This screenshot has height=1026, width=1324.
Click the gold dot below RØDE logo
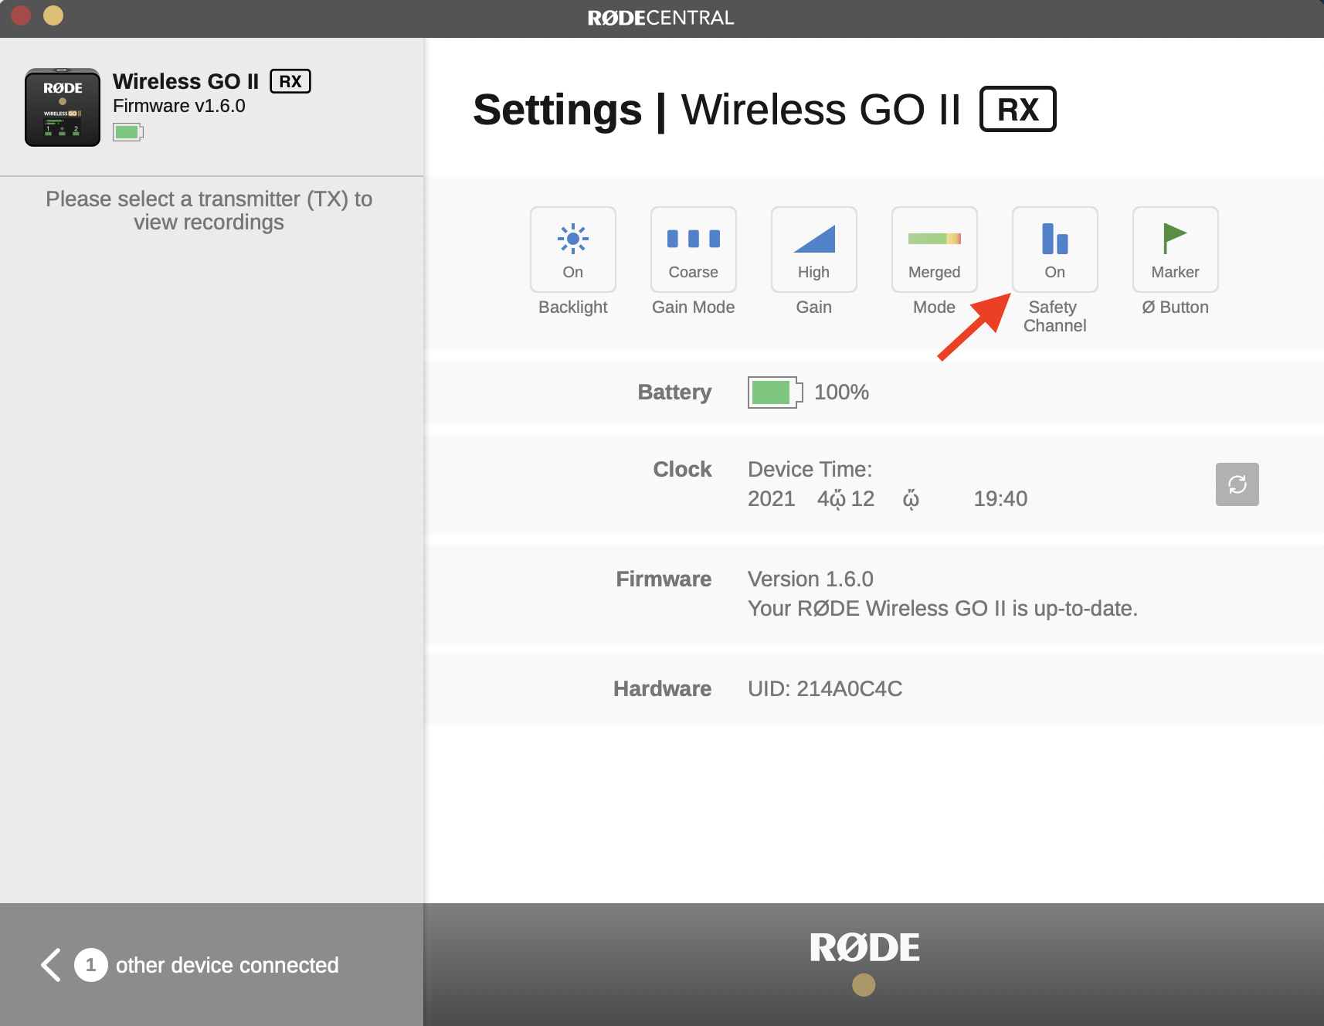click(864, 985)
